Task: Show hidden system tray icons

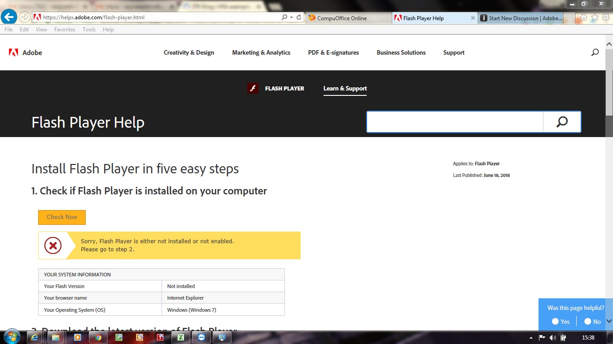Action: tap(531, 338)
